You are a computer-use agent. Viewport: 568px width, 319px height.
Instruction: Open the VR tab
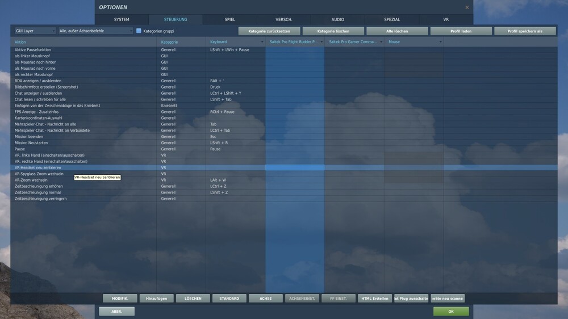(446, 19)
